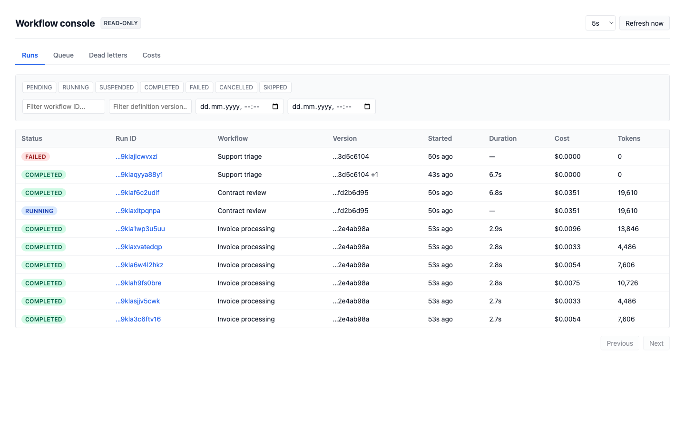Image resolution: width=685 pixels, height=428 pixels.
Task: Open run ...9klajlcwvxzi
Action: [137, 156]
